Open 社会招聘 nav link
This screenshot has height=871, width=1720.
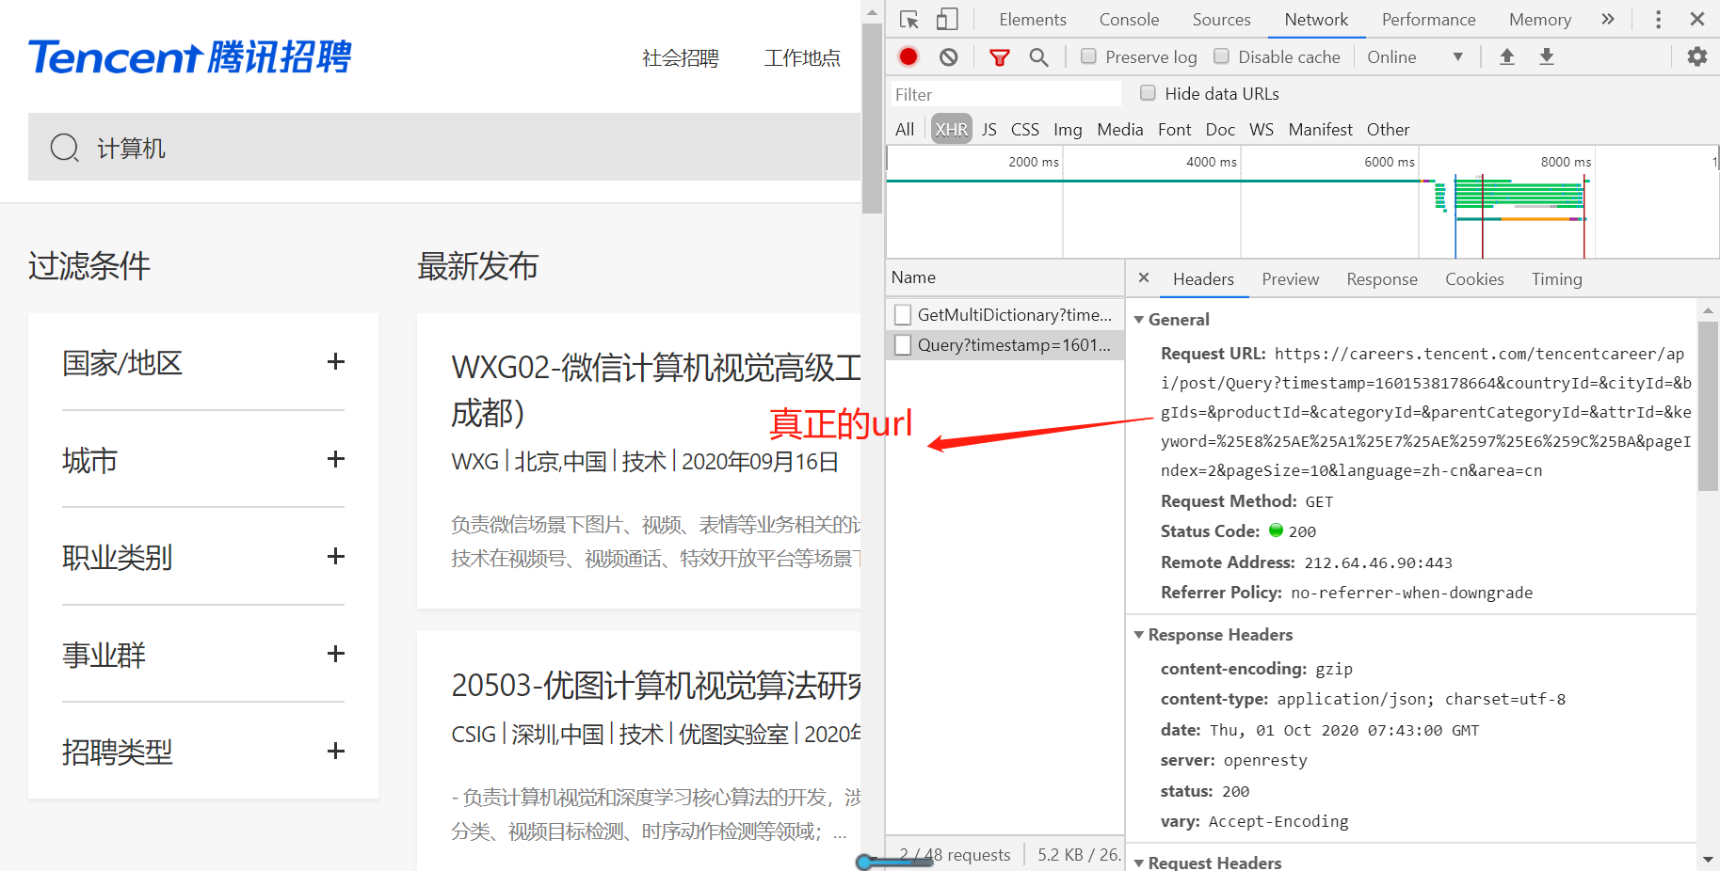click(680, 58)
